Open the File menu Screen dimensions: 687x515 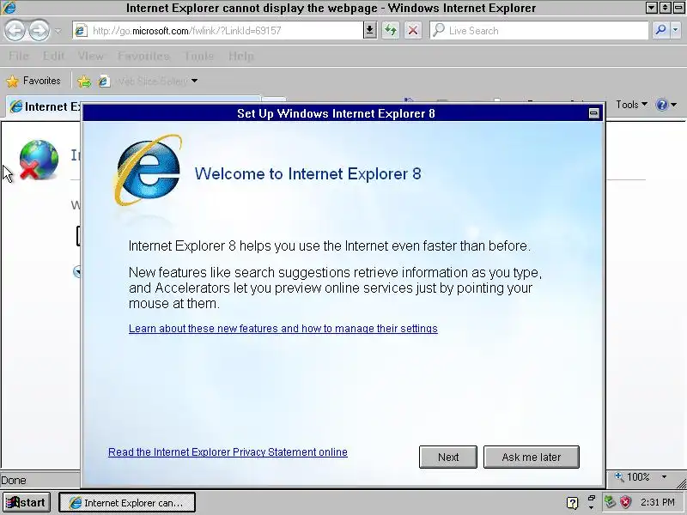tap(18, 56)
